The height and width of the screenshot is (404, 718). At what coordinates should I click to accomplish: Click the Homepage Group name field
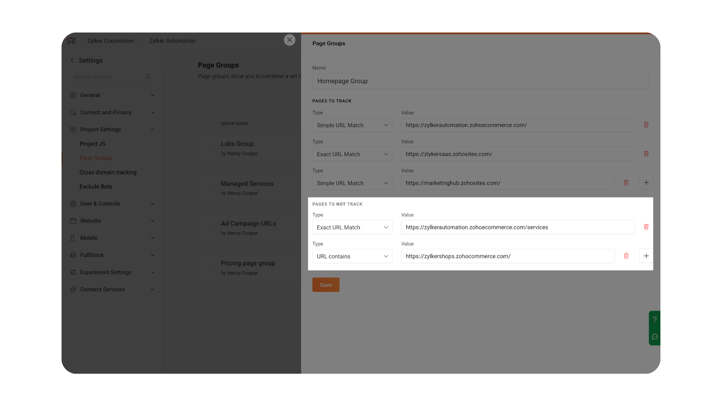480,81
